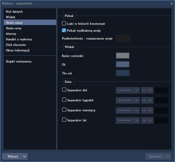Open line style dropdown for Separator dni

pyautogui.click(x=128, y=90)
